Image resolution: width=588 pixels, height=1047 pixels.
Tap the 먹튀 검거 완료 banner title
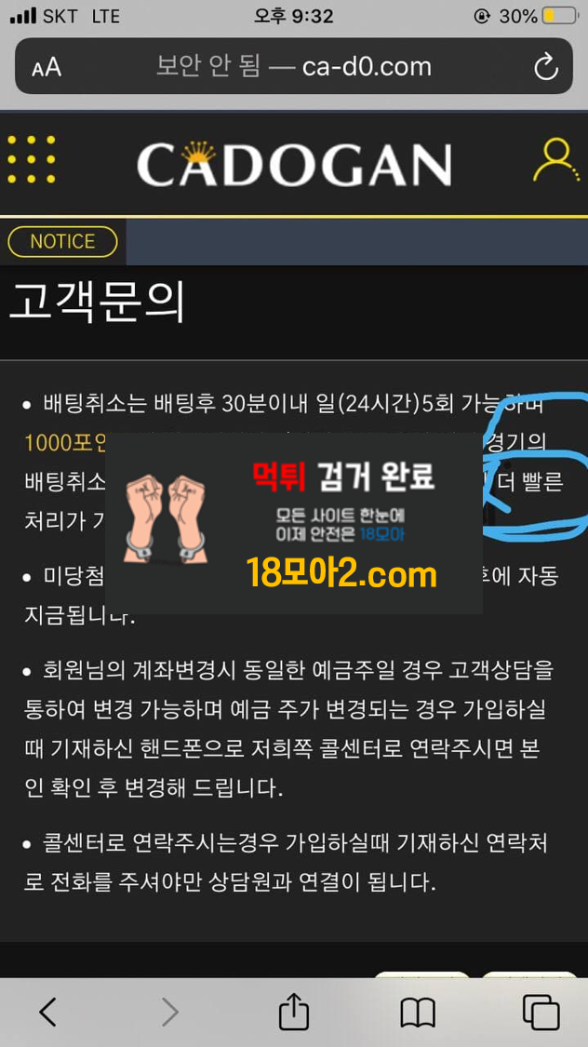click(343, 477)
